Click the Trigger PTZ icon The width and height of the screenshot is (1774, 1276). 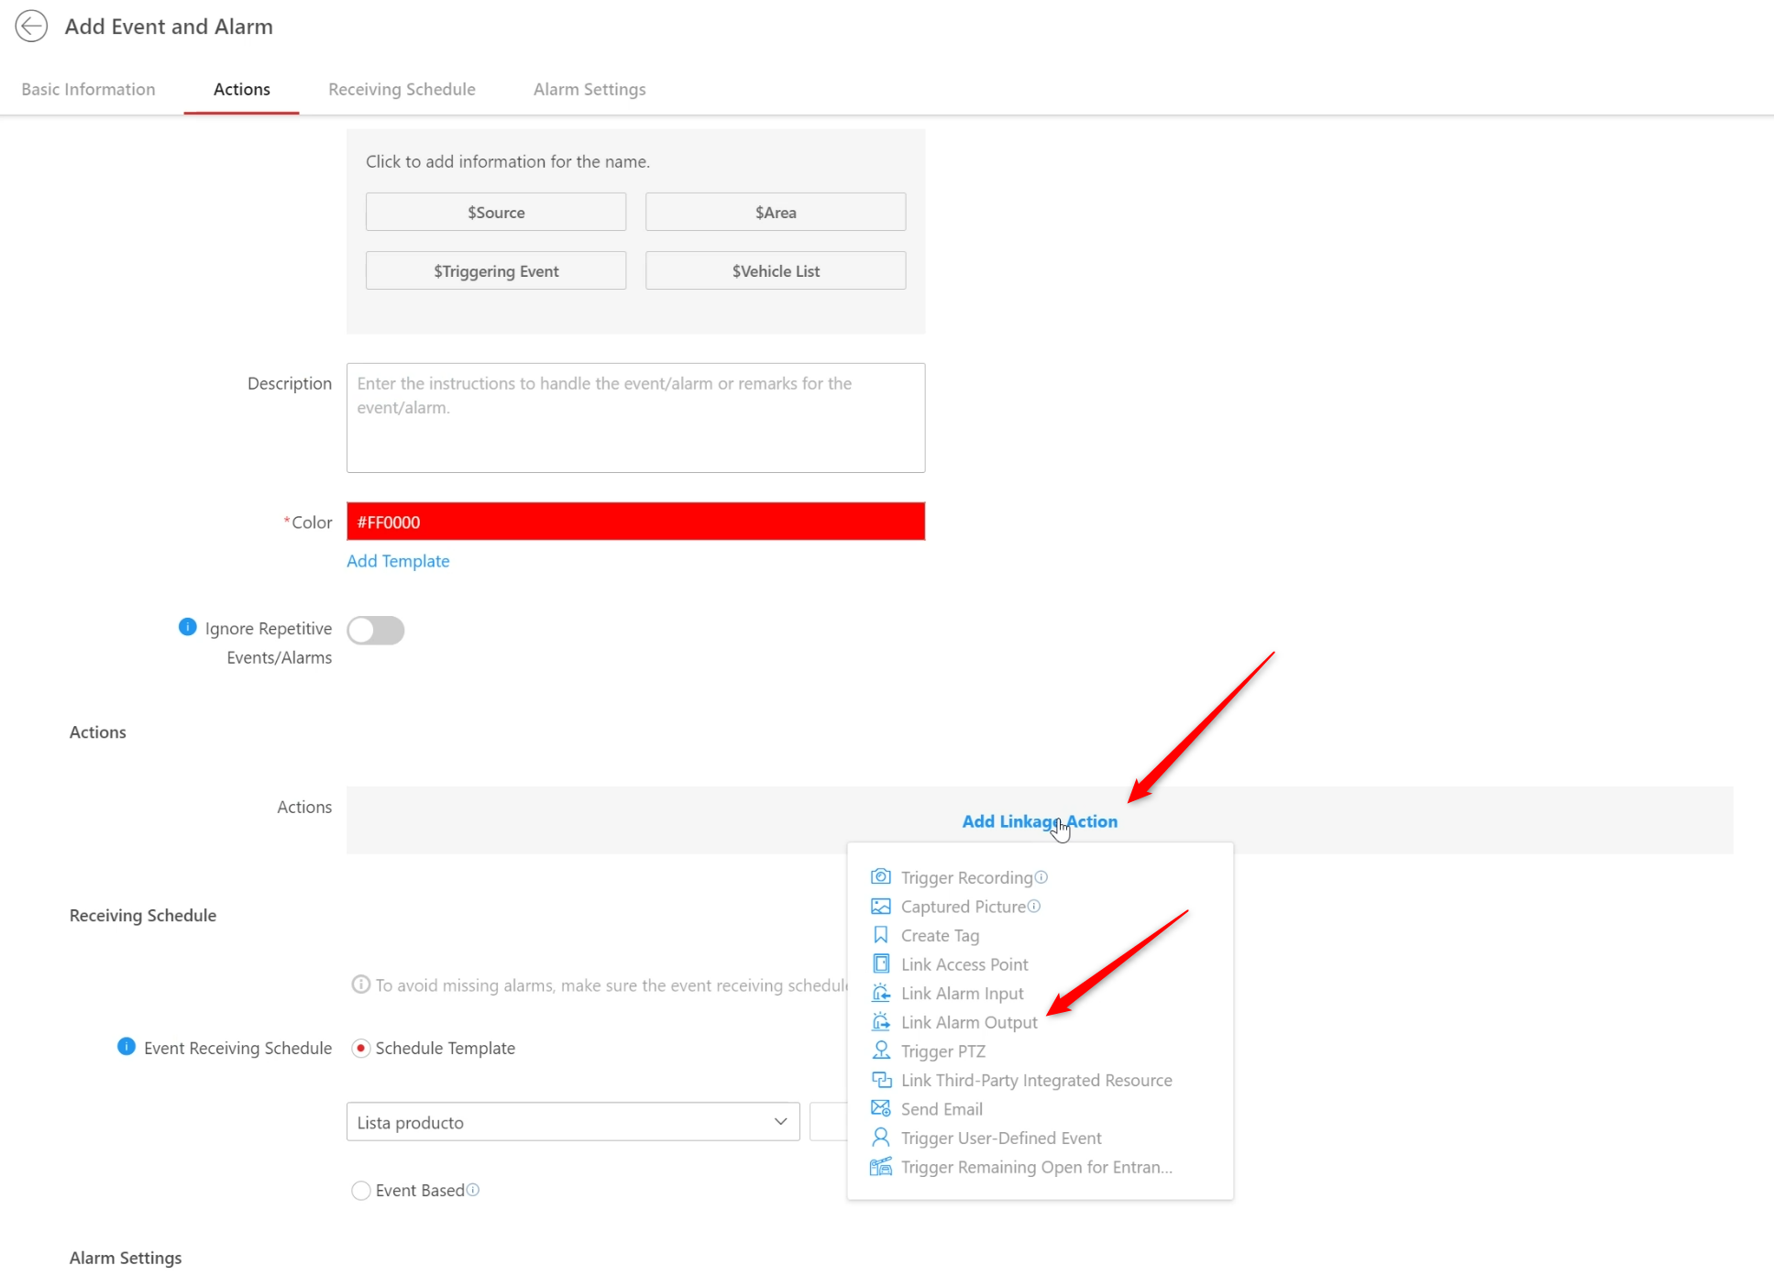pos(880,1050)
